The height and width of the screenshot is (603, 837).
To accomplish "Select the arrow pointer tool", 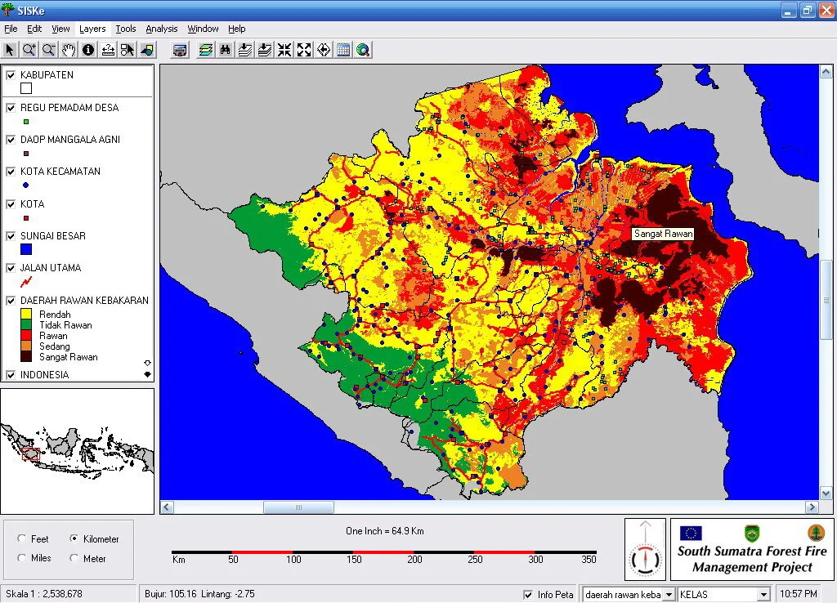I will (x=10, y=50).
